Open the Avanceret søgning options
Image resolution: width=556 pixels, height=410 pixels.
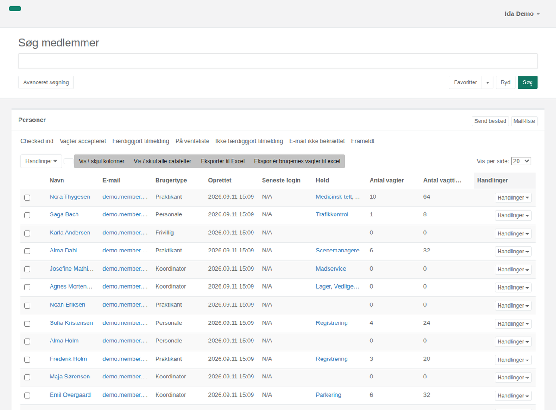(46, 82)
